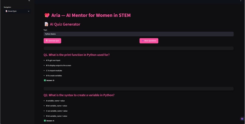This screenshot has height=124, width=245.
Task: Click the Generate Quiz button
Action: click(x=52, y=41)
